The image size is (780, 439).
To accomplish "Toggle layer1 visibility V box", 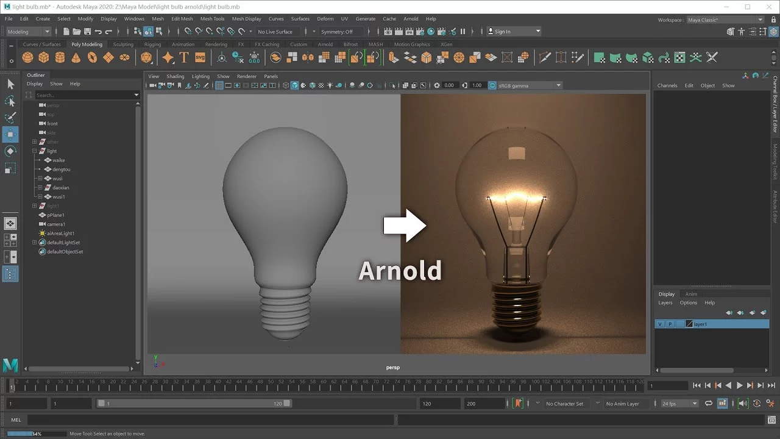I will 660,324.
